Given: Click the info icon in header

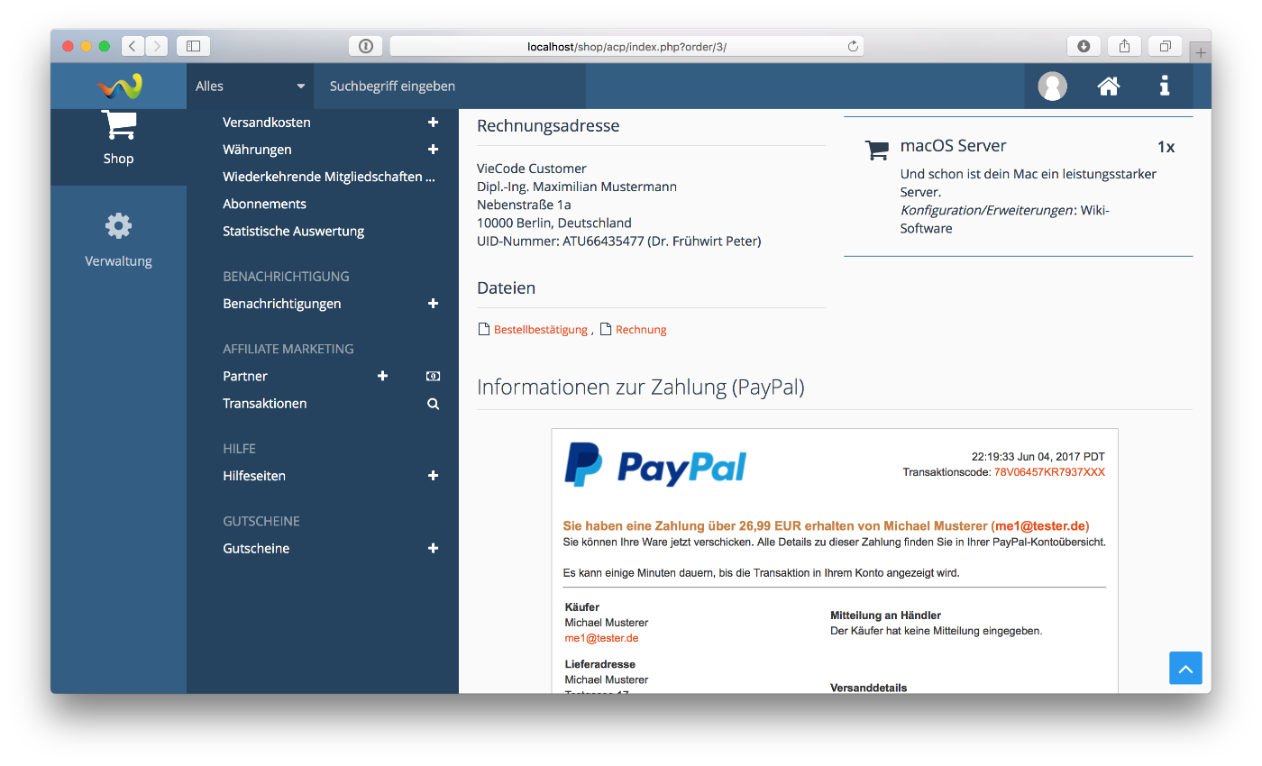Looking at the screenshot, I should (1164, 87).
